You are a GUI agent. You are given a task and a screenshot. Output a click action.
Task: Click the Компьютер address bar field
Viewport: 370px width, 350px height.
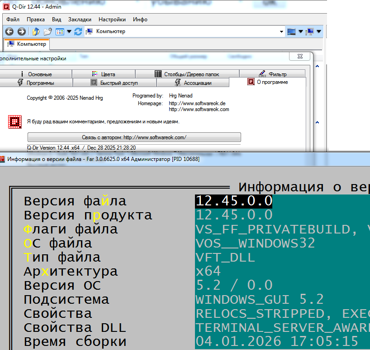coord(181,32)
